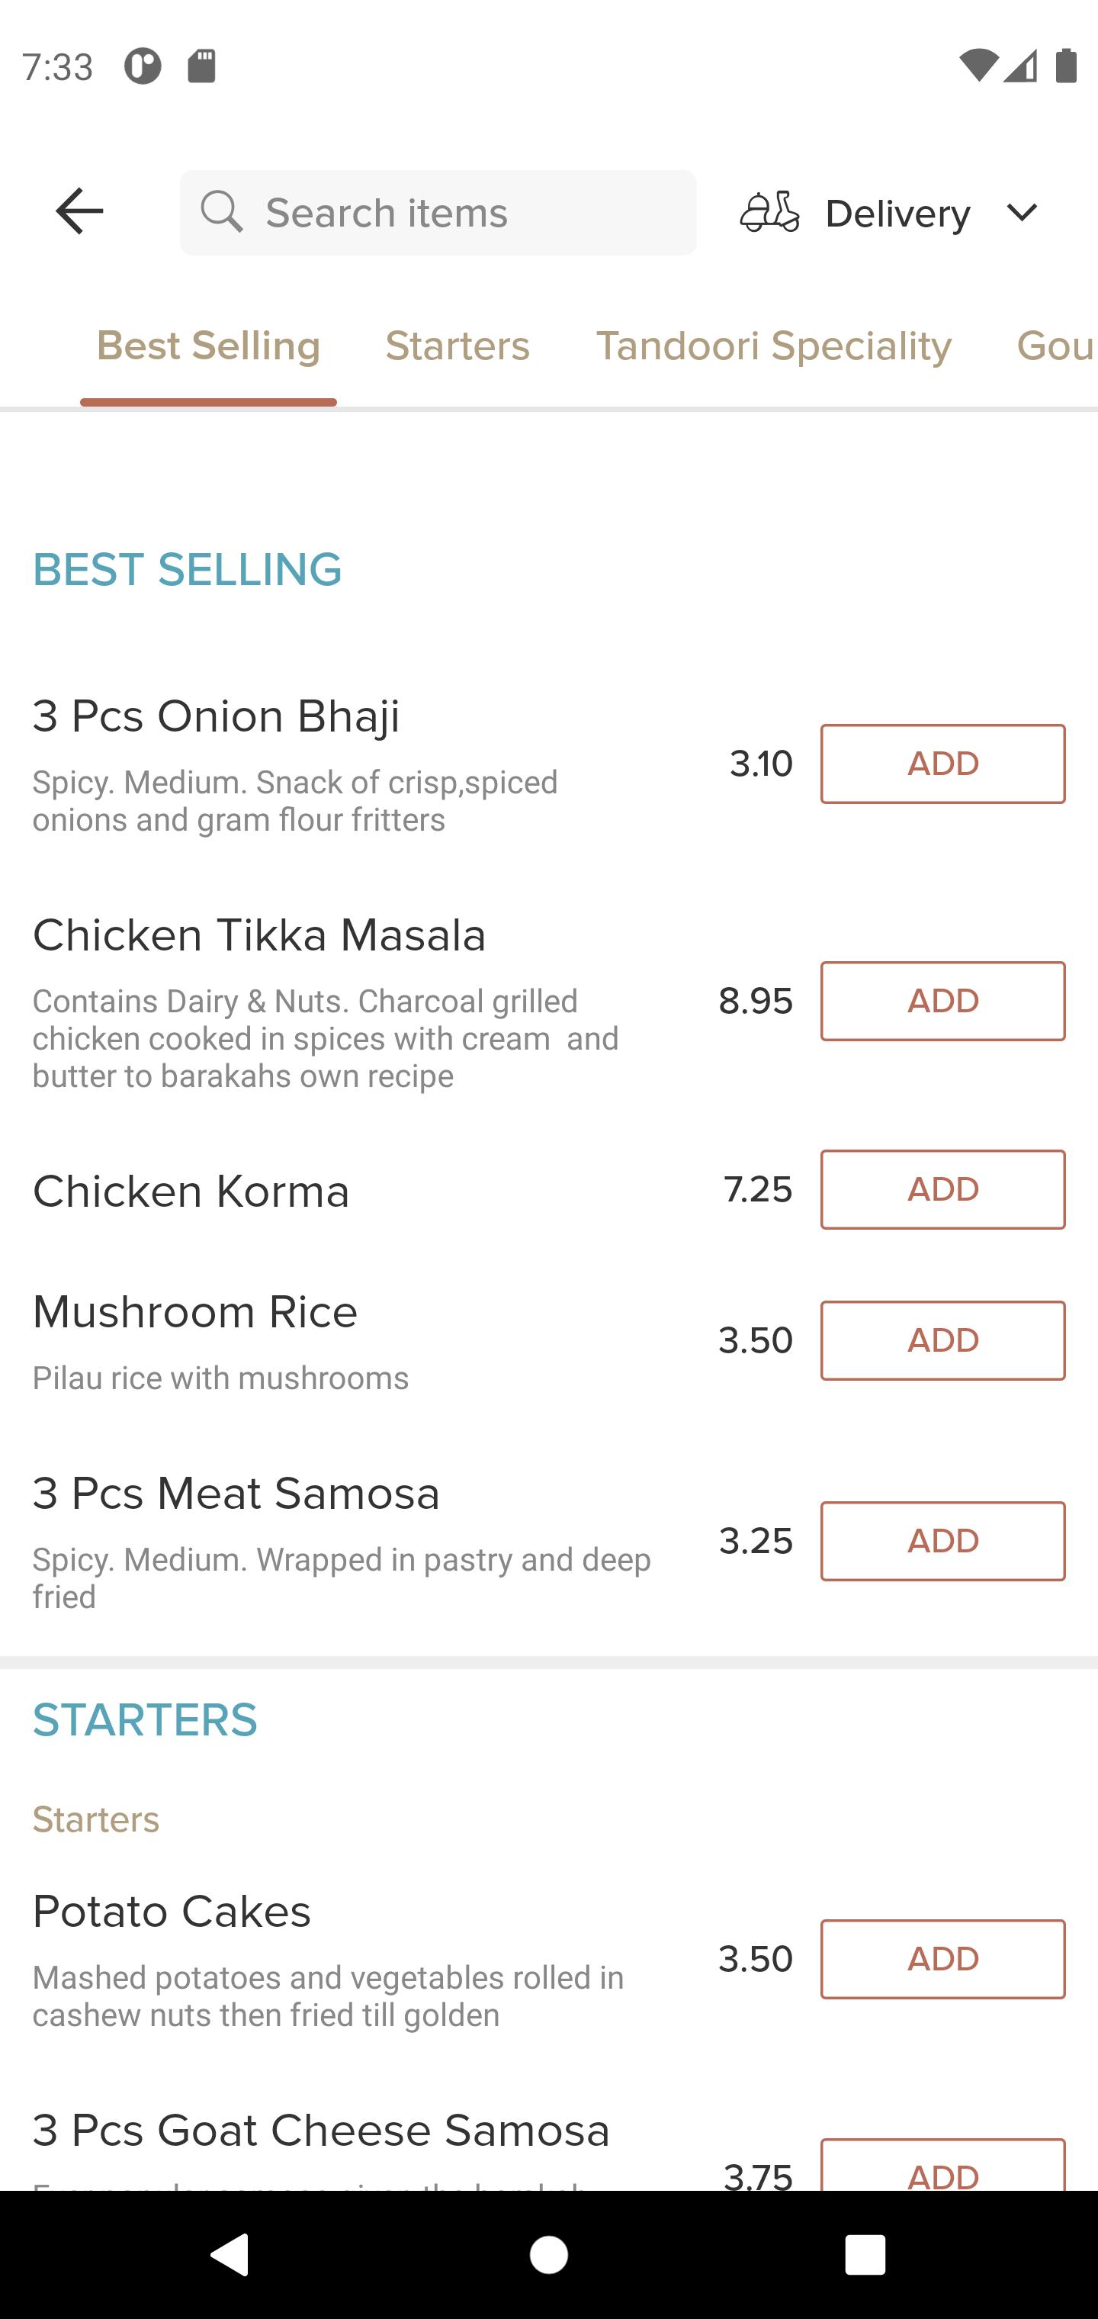Viewport: 1098px width, 2319px height.
Task: Open 3 Pcs Goat Cheese Samosa item
Action: click(x=321, y=2130)
